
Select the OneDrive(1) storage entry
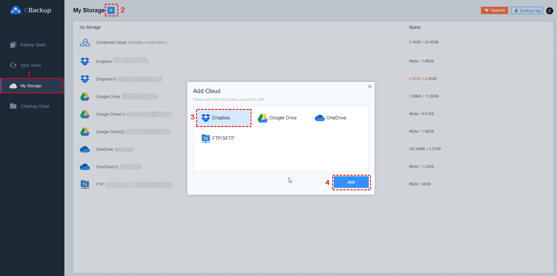[313, 167]
